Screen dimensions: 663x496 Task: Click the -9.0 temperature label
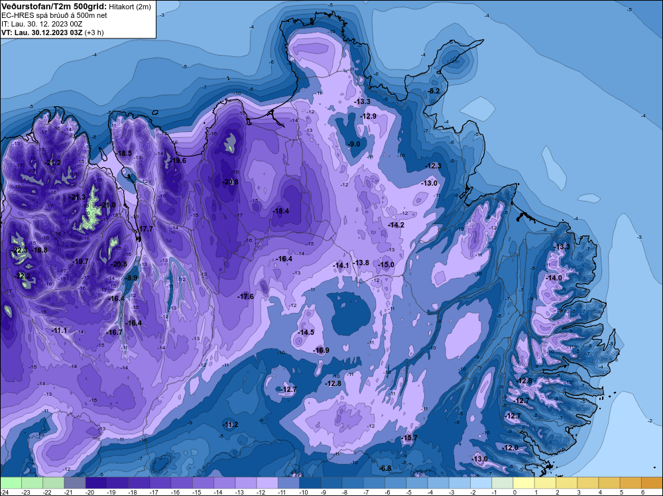pyautogui.click(x=354, y=144)
